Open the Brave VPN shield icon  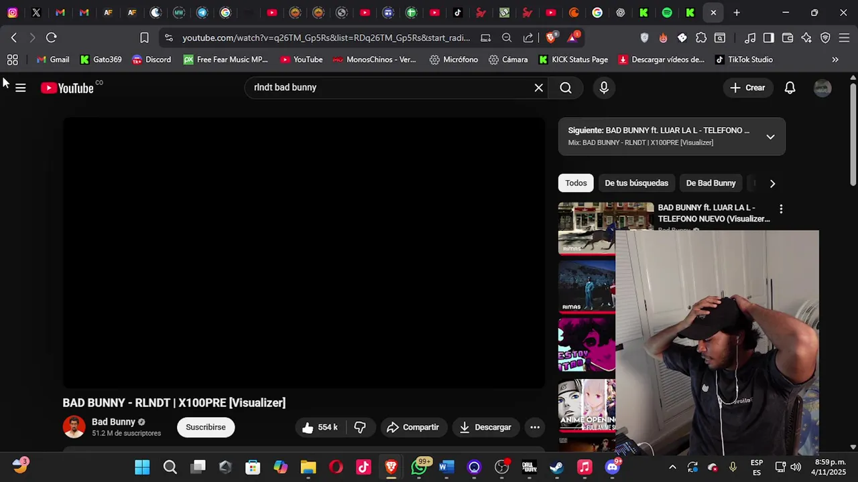pyautogui.click(x=825, y=37)
